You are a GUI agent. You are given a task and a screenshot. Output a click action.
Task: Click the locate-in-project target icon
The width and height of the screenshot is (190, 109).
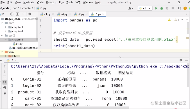pyautogui.click(x=12, y=14)
